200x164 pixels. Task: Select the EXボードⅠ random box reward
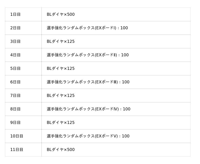pos(87,28)
